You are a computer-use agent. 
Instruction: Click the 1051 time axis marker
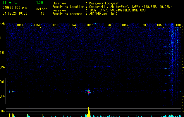pos(20,25)
